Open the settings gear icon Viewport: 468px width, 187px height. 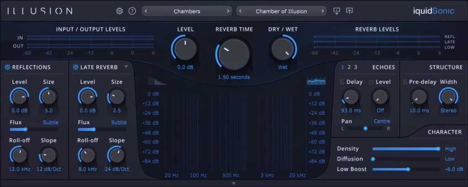pos(120,11)
